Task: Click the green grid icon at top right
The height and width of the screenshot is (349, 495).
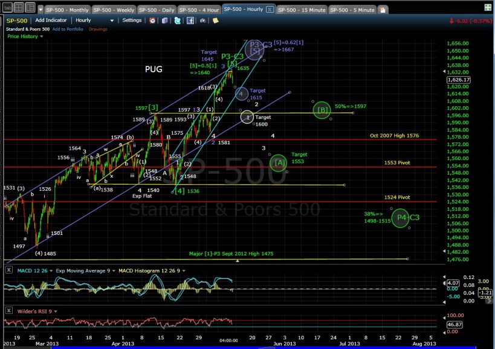Action: point(488,7)
